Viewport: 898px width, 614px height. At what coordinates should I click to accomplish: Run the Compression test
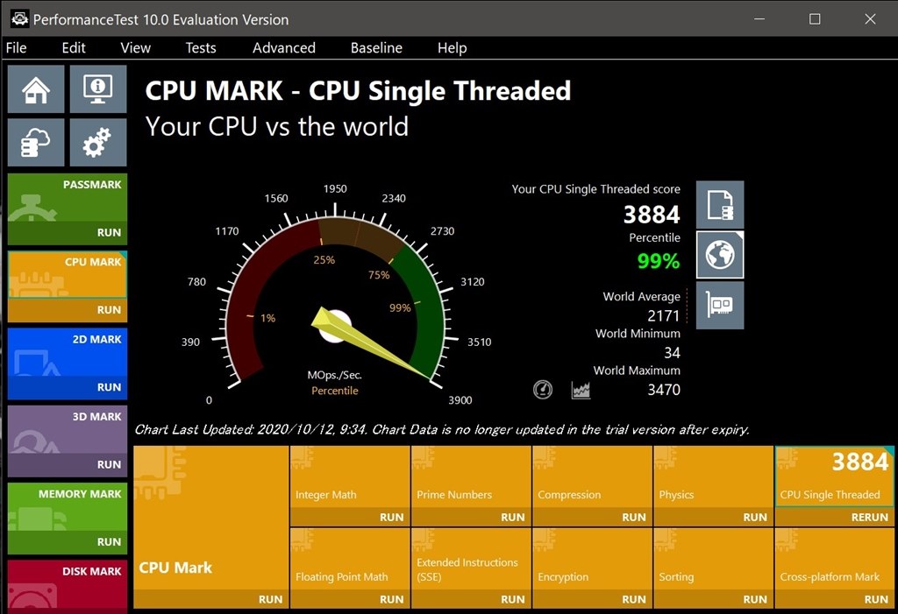coord(592,517)
